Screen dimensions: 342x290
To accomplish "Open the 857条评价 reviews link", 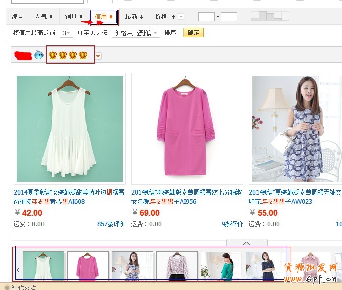I will [x=111, y=224].
